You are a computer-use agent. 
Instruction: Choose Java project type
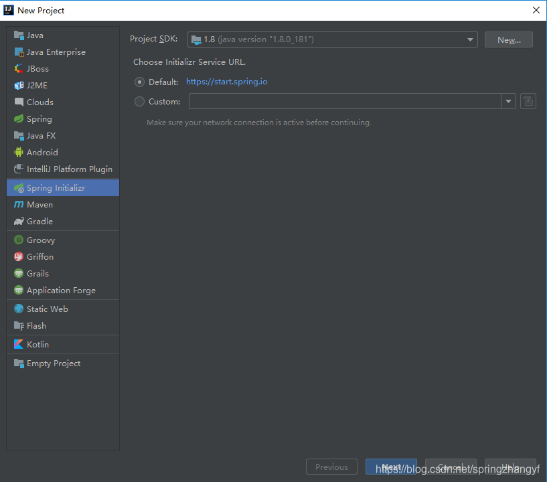pos(63,35)
